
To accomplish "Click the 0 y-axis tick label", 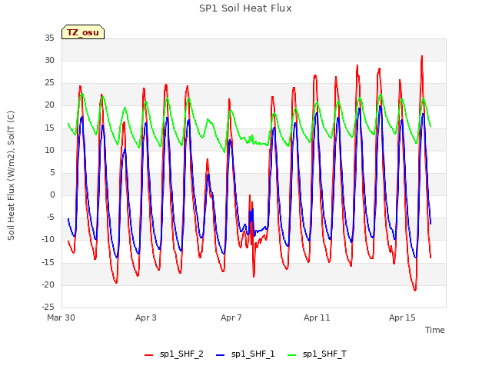I will 52,194.
